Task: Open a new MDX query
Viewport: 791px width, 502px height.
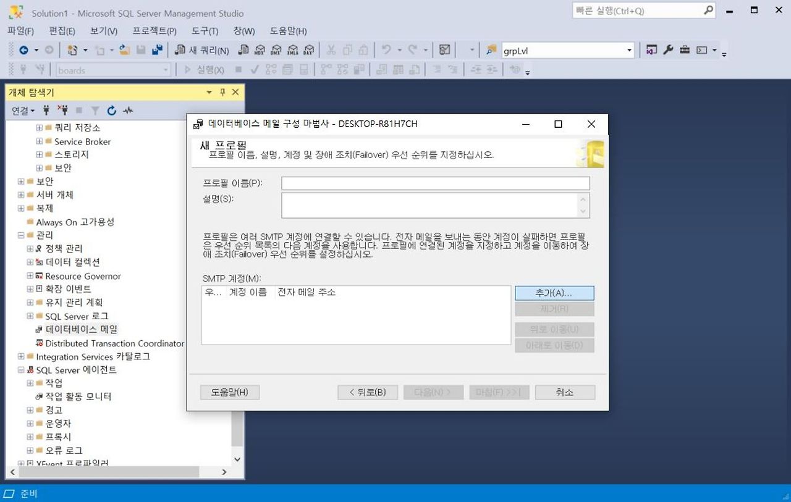Action: point(260,50)
